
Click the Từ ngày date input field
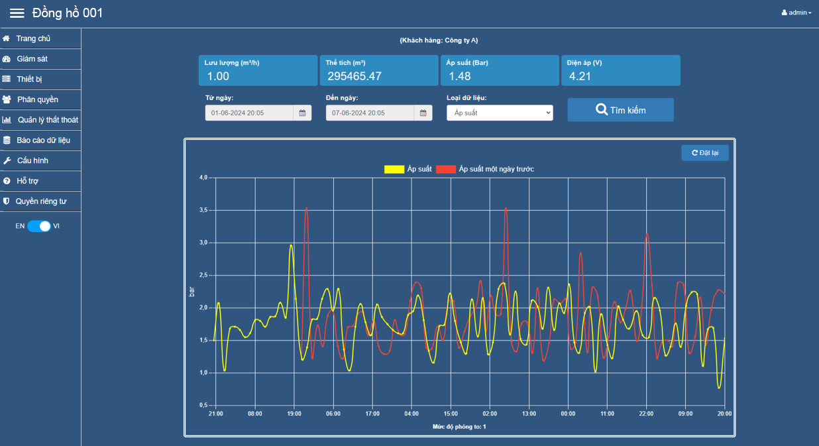[x=250, y=113]
